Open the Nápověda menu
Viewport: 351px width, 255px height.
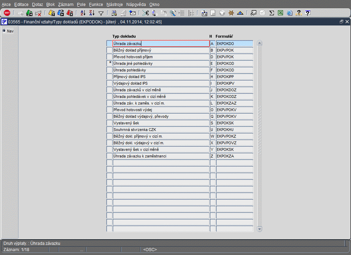(x=136, y=4)
